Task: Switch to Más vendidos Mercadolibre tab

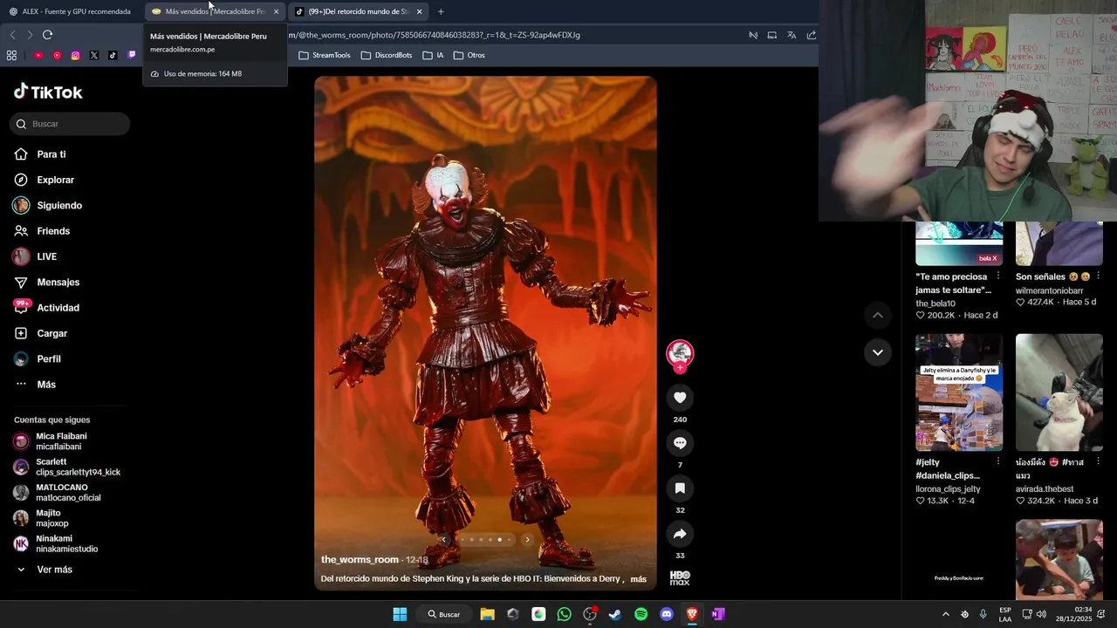Action: coord(208,11)
